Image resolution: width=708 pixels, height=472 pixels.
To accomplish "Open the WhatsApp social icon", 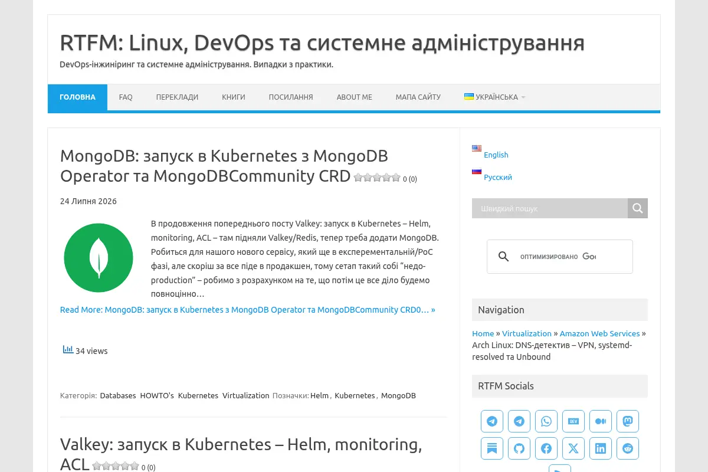I will (x=546, y=421).
